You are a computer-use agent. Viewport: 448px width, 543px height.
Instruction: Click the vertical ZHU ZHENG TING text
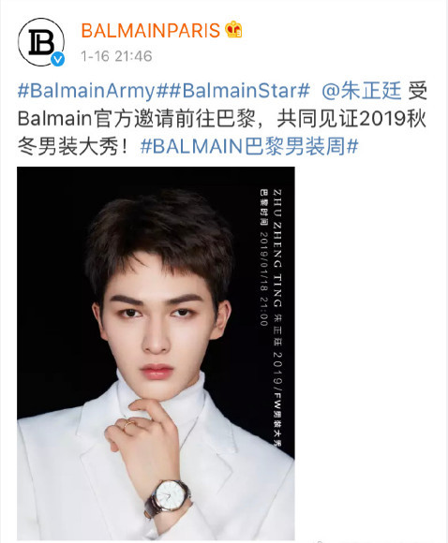pos(277,249)
